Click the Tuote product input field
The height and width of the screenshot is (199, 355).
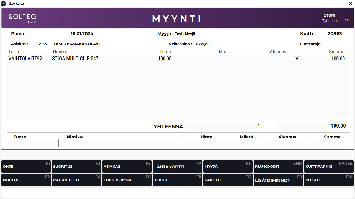[33, 143]
